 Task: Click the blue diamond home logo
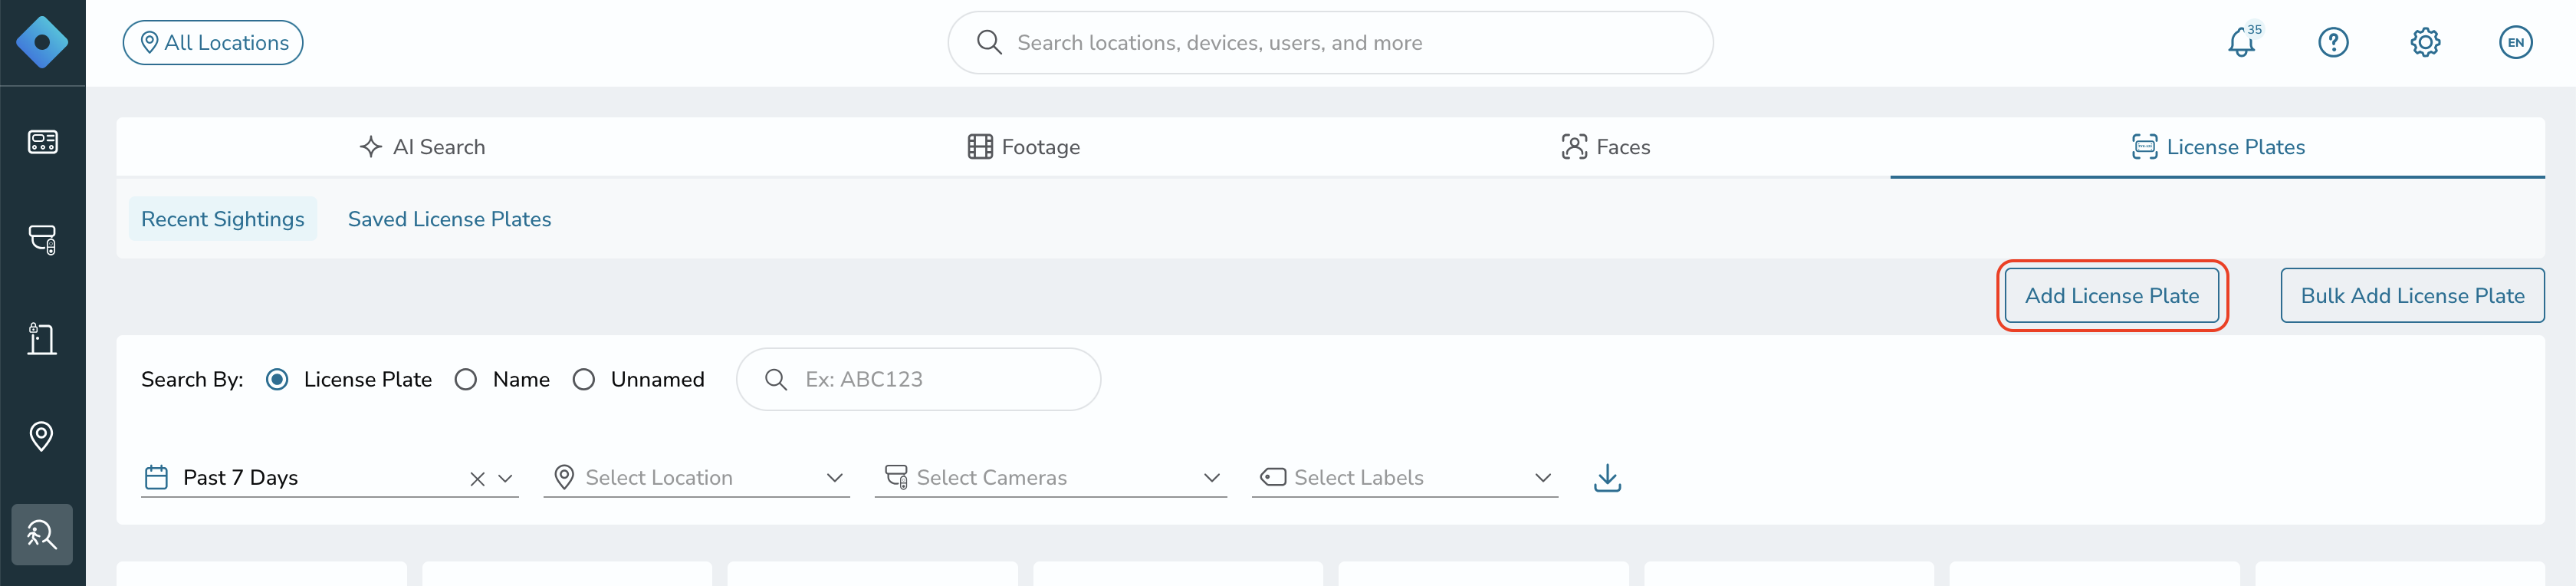point(42,42)
